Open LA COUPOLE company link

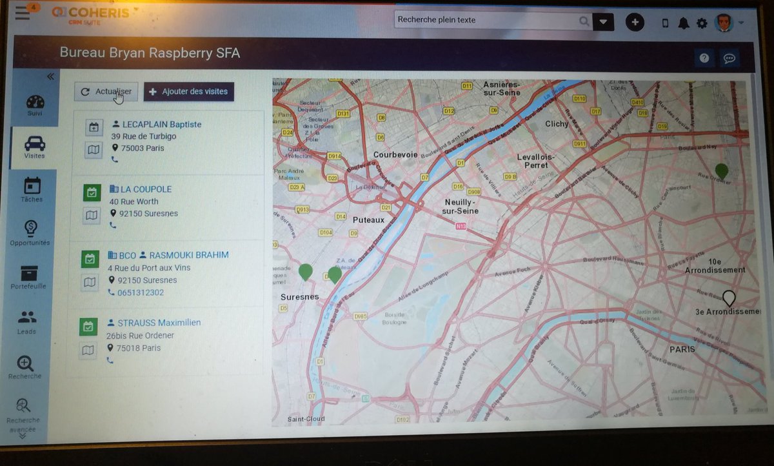[146, 189]
